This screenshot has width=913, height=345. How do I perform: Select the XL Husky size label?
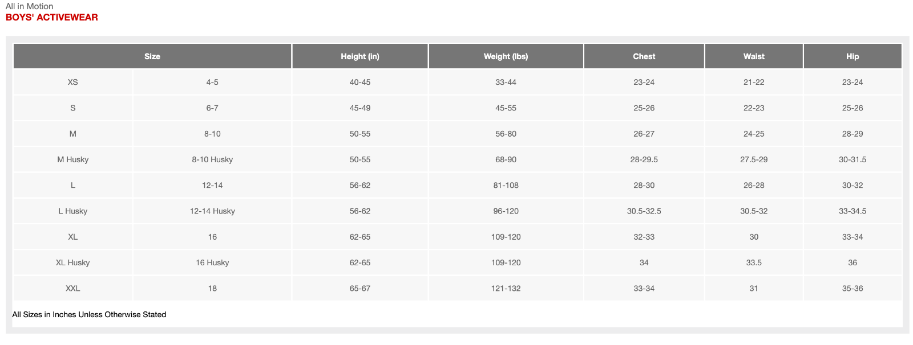72,262
